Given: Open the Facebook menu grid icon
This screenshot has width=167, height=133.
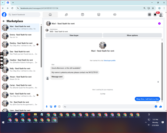Looking at the screenshot, I should coord(150,15).
